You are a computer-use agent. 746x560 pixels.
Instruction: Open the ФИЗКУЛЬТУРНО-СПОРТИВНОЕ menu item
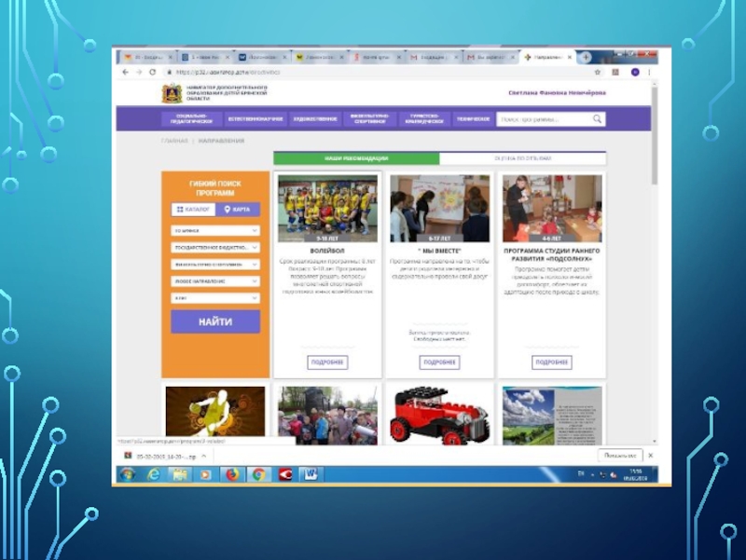369,119
